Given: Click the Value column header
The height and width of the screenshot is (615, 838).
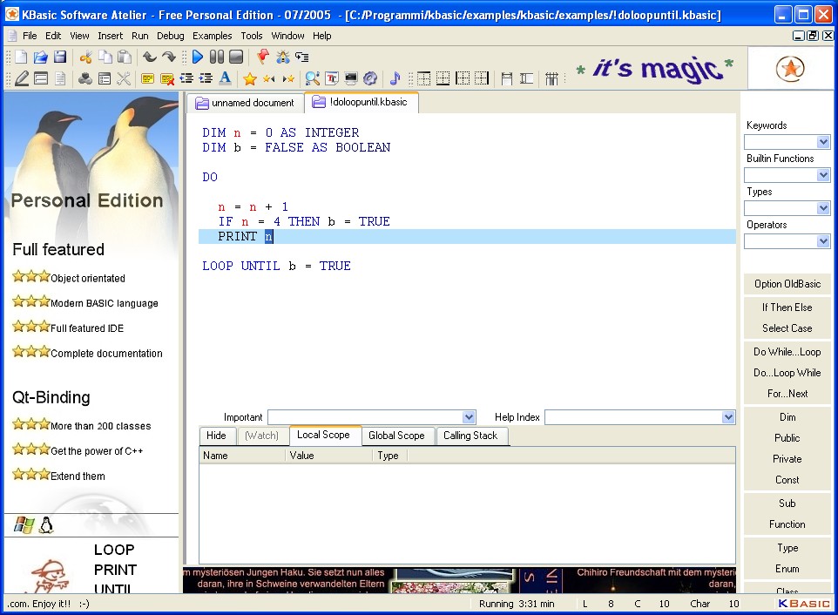Looking at the screenshot, I should tap(328, 456).
